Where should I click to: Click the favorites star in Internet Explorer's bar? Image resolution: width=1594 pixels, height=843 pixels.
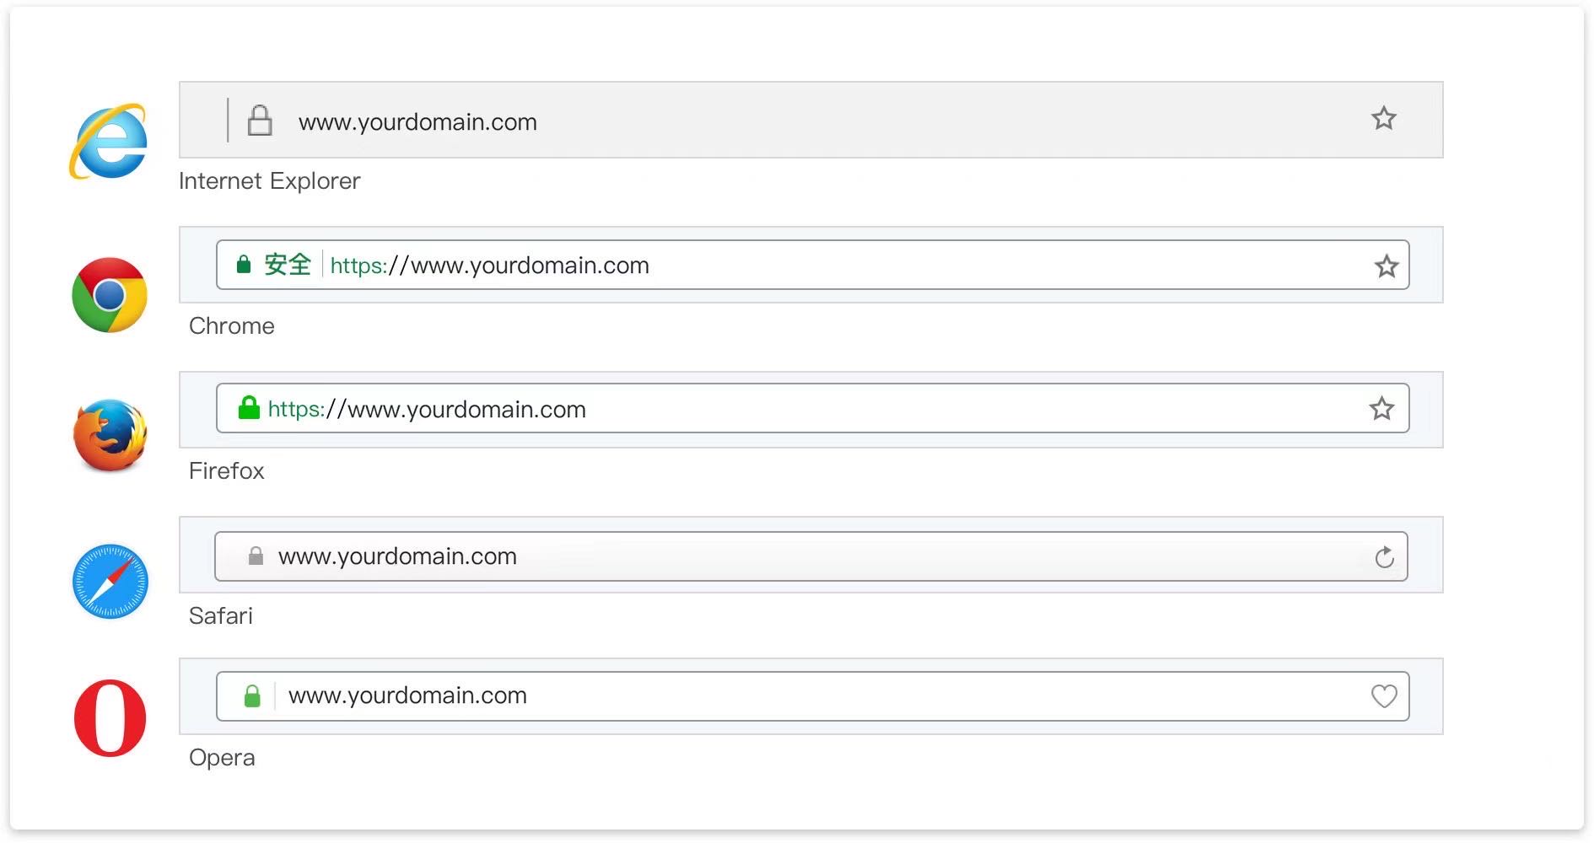(1384, 118)
